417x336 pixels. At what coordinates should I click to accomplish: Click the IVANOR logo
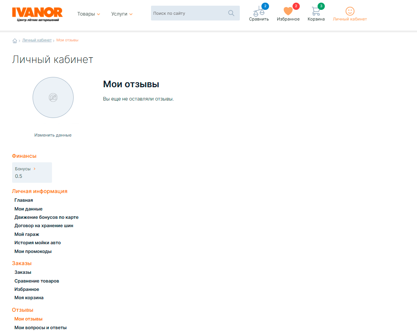(37, 14)
